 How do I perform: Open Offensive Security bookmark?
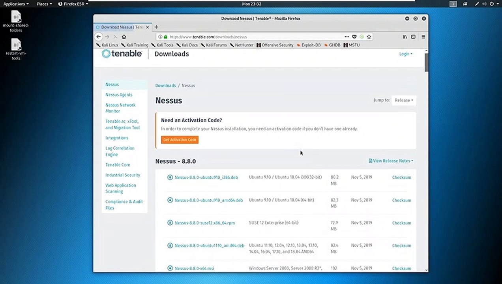[x=275, y=45]
